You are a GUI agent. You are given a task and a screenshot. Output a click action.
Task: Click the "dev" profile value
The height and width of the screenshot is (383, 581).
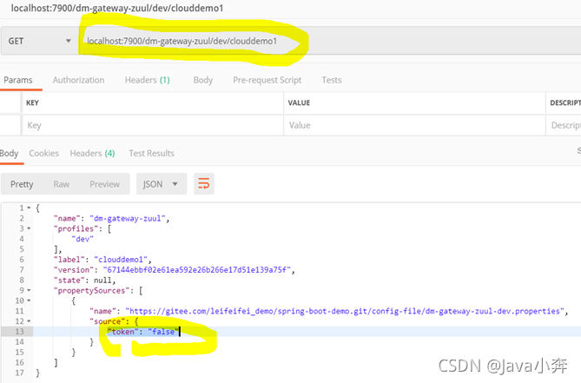(83, 240)
